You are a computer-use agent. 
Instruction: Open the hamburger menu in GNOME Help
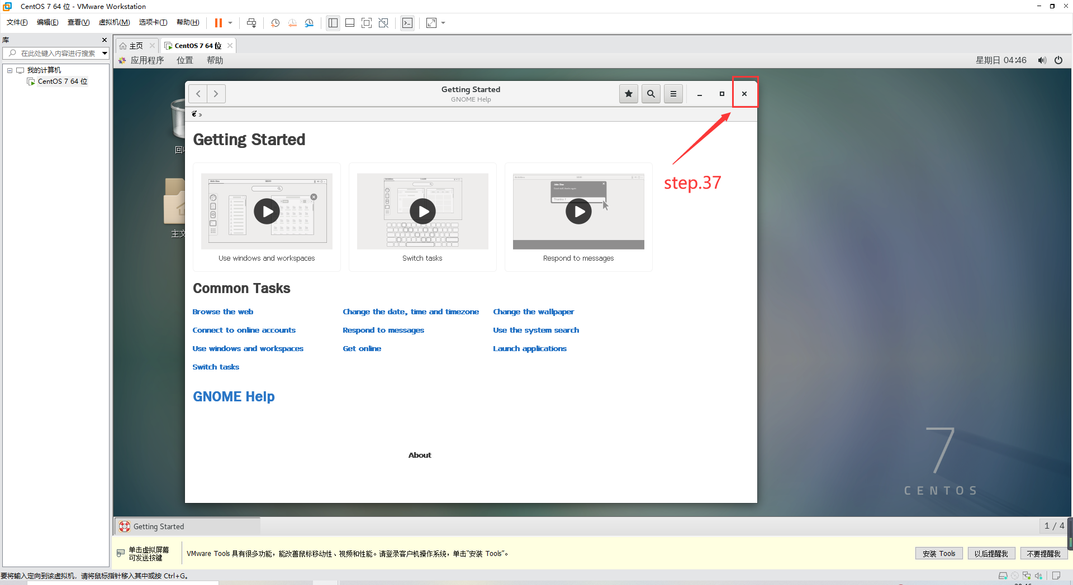point(673,94)
